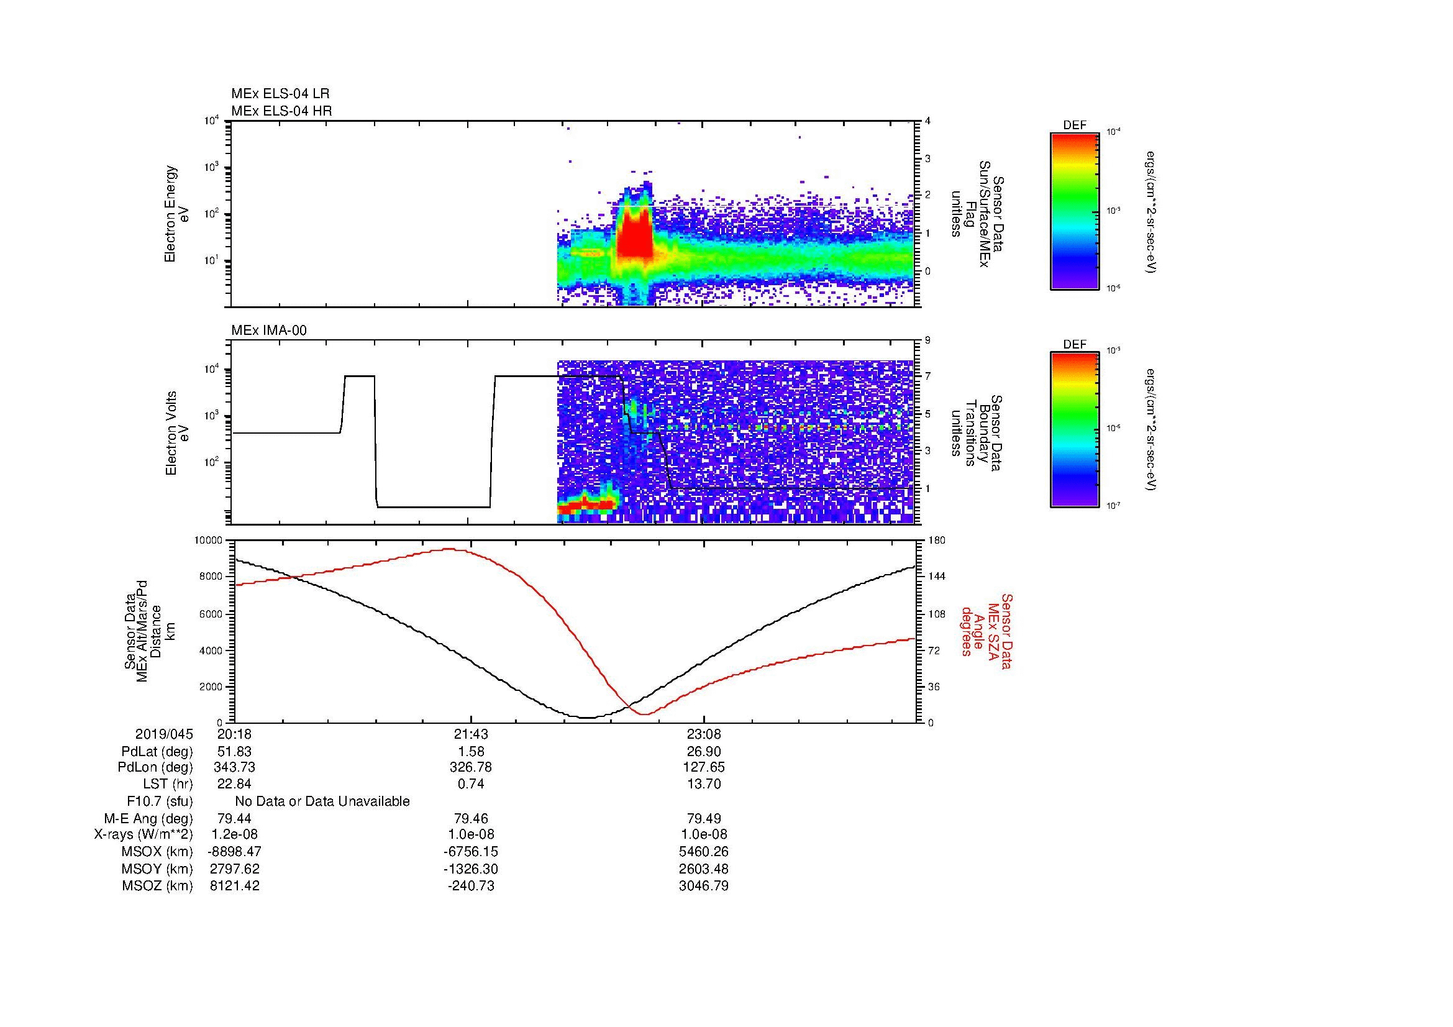The width and height of the screenshot is (1453, 1027).
Task: Click the 'MEx IMA-00' panel title
Action: pos(268,331)
